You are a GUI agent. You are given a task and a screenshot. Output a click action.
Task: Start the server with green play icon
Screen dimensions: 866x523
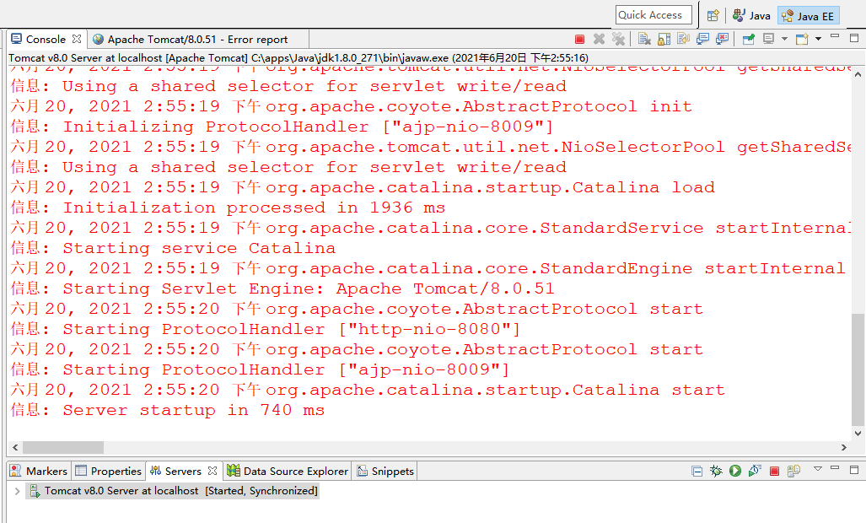735,471
